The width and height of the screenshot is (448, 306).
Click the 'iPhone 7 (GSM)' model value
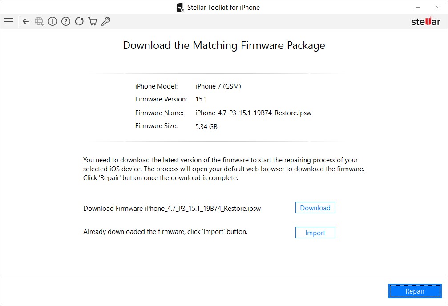[218, 86]
